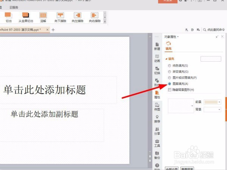Open the help question-mark icon
The height and width of the screenshot is (170, 227).
click(x=157, y=165)
